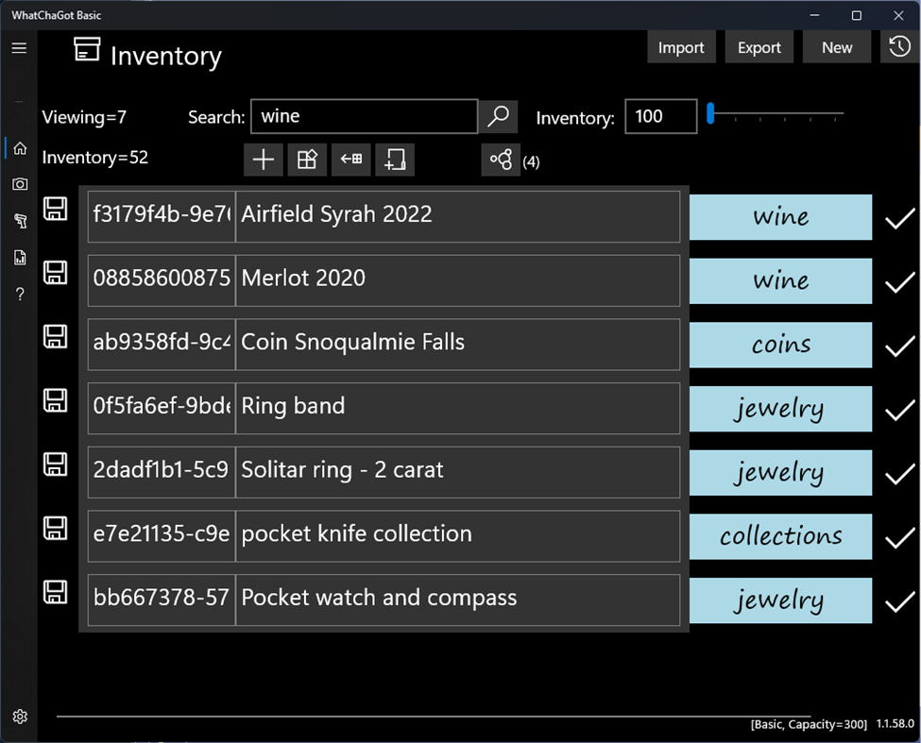Click the version 1.1.58.0 text
Viewport: 921px width, 743px height.
coord(895,723)
